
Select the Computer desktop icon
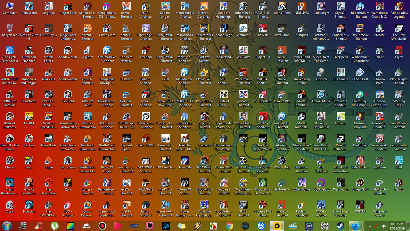tap(10, 8)
